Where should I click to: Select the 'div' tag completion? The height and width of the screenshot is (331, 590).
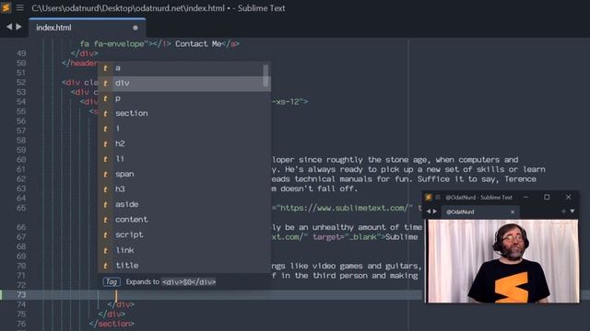(184, 84)
